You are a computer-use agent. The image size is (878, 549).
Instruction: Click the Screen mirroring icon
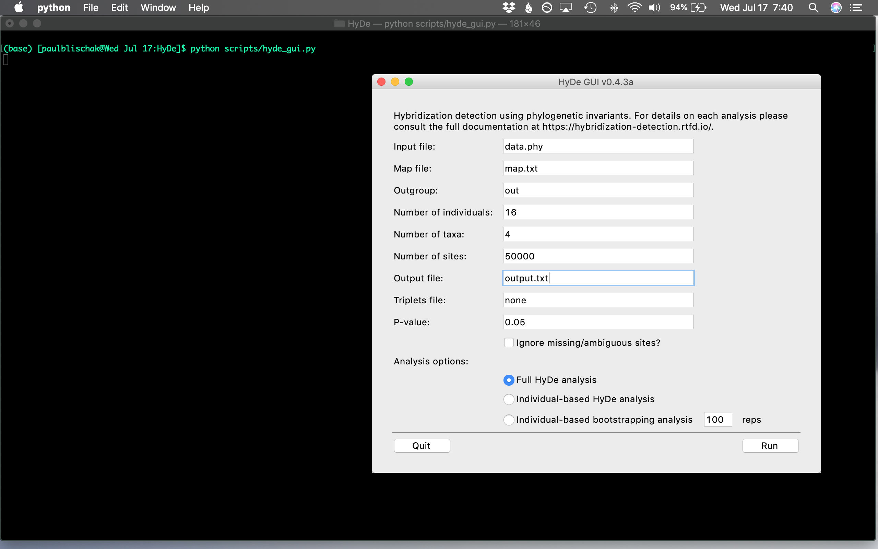(x=565, y=8)
